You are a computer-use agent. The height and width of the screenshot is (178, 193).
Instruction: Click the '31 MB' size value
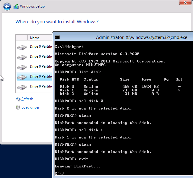tap(131, 94)
